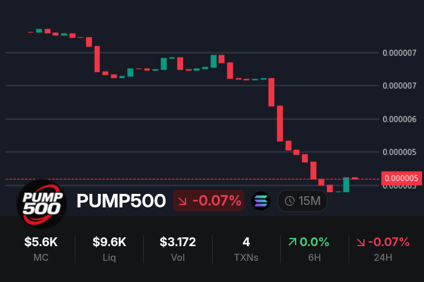Click the tallest red candle in the drop
Screen dimensions: 424x282
280,123
